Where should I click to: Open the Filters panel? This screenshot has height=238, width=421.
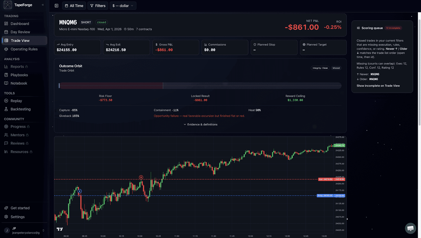coord(98,6)
